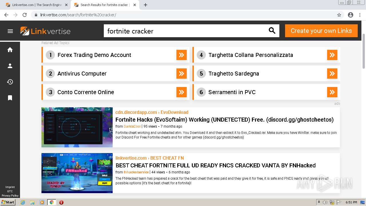
Task: Show hidden system tray icons
Action: pyautogui.click(x=319, y=202)
